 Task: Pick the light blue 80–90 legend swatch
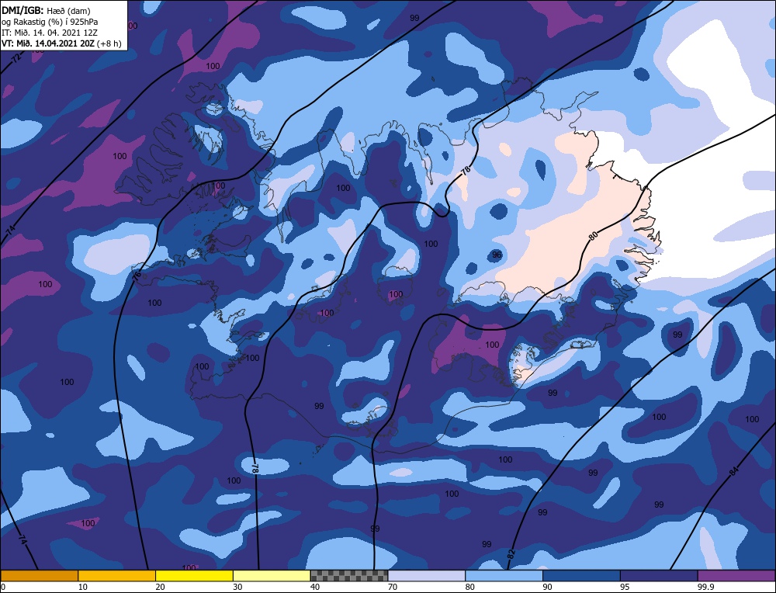504,575
